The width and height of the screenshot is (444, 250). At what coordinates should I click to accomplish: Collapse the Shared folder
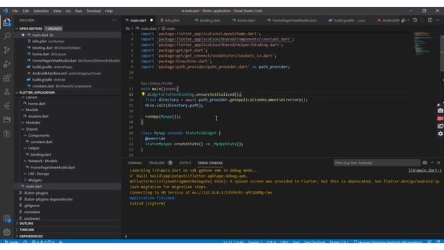click(x=23, y=129)
